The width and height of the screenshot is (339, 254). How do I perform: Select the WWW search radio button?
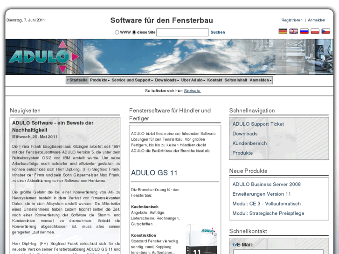[x=117, y=32]
